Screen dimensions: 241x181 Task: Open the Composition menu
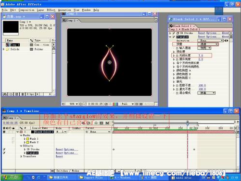[x=26, y=10]
